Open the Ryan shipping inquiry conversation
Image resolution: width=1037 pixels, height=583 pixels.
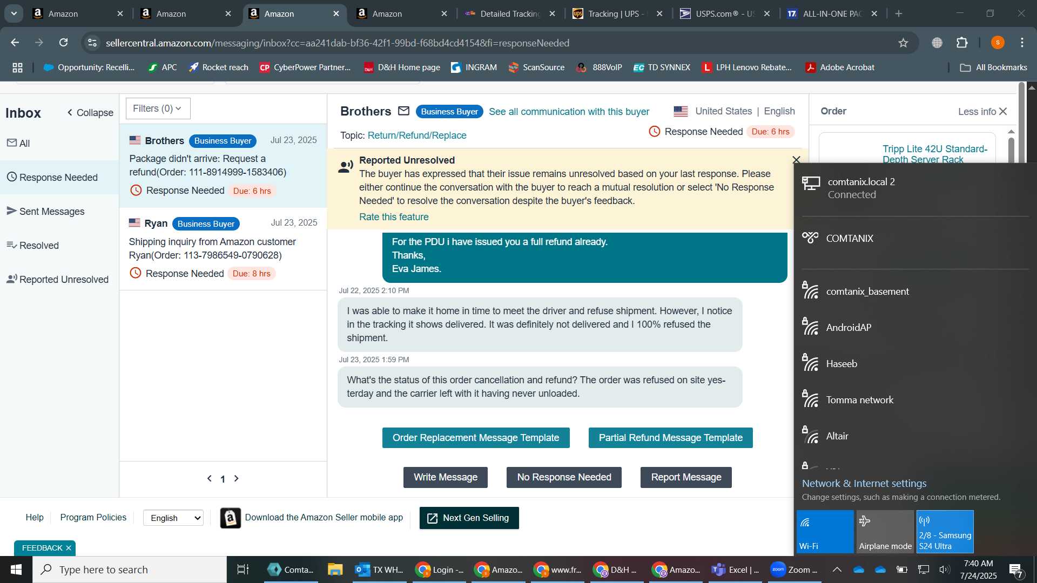click(x=223, y=249)
